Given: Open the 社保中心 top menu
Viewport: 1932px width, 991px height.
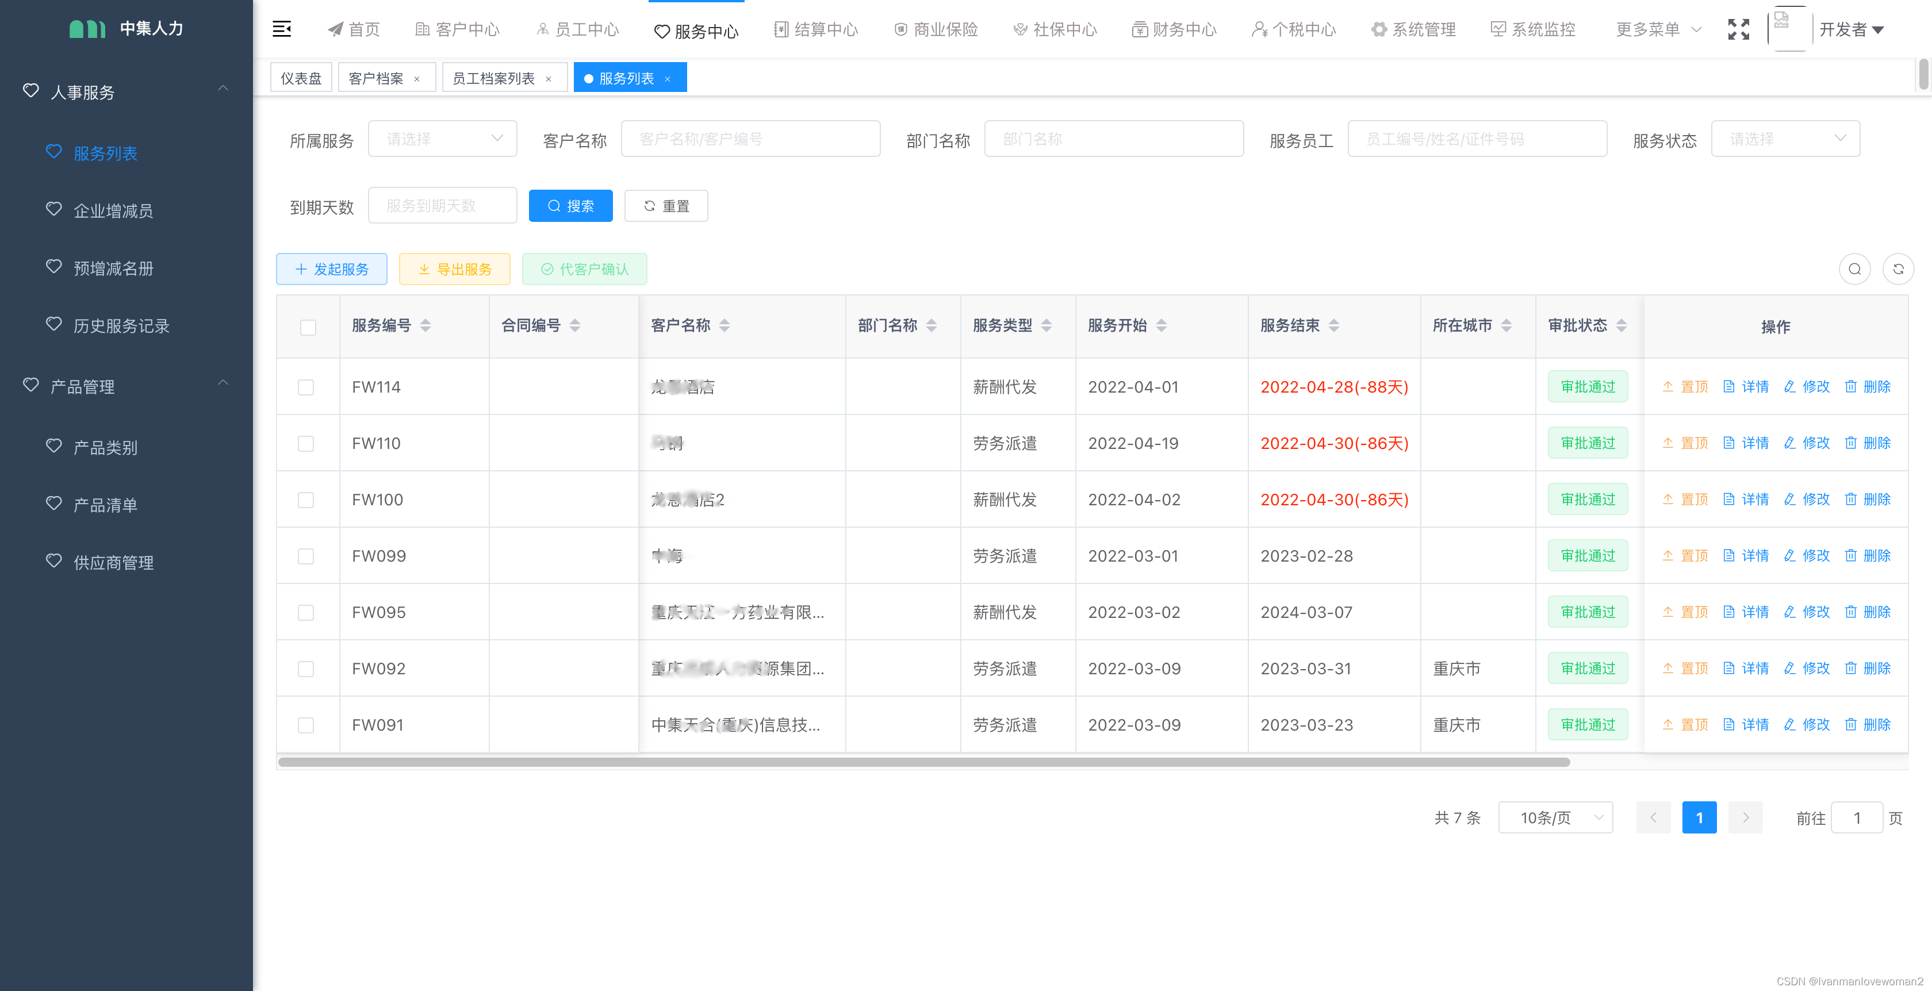Looking at the screenshot, I should click(x=1055, y=29).
